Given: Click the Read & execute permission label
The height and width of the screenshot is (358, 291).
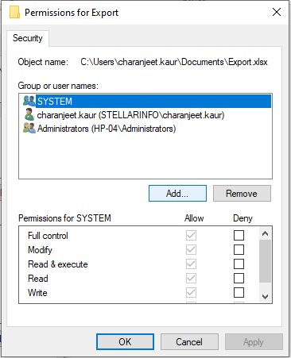Looking at the screenshot, I should [58, 264].
